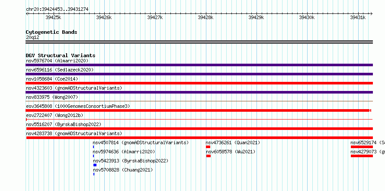Click the 39426k ruler position
The image size is (385, 191).
point(104,17)
